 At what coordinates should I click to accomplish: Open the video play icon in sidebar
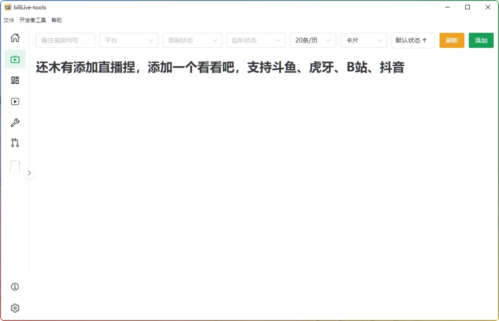15,101
